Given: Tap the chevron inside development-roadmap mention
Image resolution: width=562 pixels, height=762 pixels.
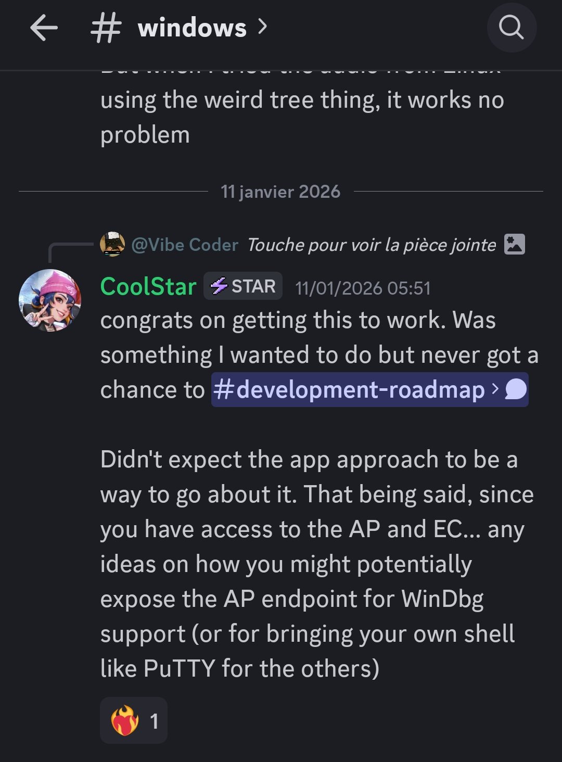Looking at the screenshot, I should pos(495,389).
